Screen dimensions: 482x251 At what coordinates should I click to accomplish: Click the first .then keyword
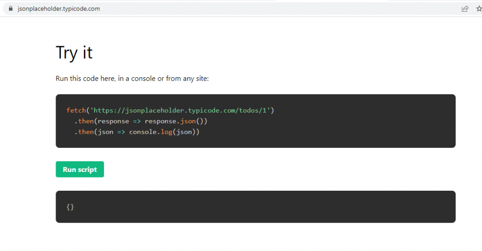tap(84, 121)
